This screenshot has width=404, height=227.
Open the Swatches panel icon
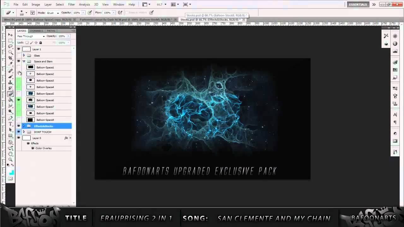tap(395, 70)
